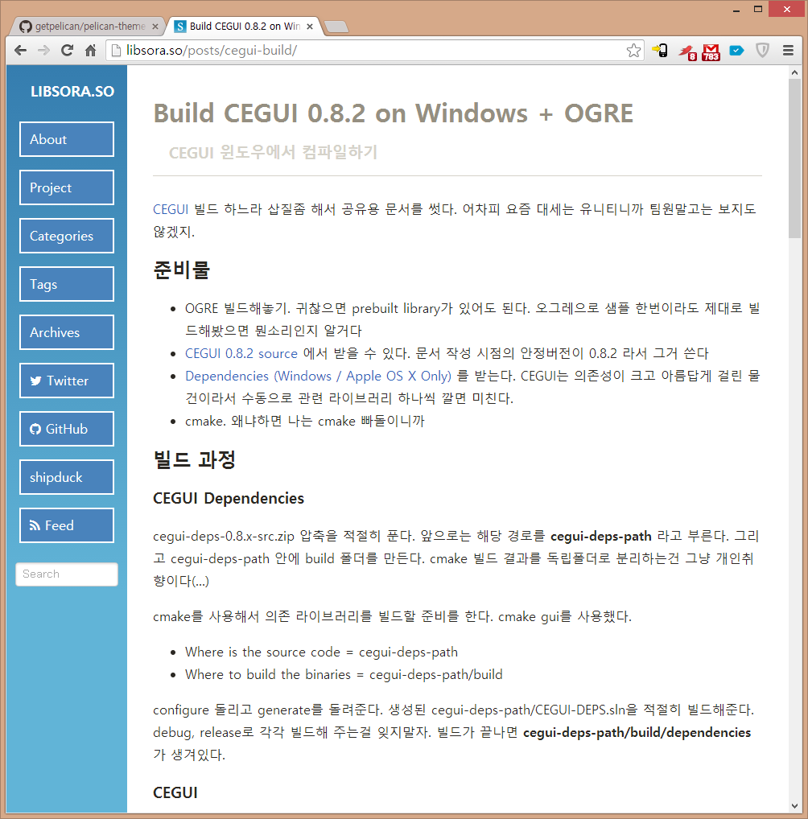The width and height of the screenshot is (808, 819).
Task: Reload the current page
Action: point(67,51)
